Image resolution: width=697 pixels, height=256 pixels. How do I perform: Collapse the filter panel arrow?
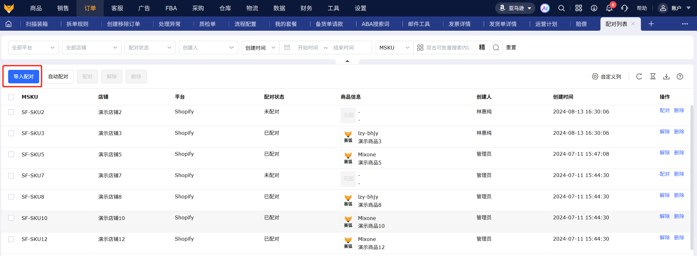pyautogui.click(x=347, y=61)
